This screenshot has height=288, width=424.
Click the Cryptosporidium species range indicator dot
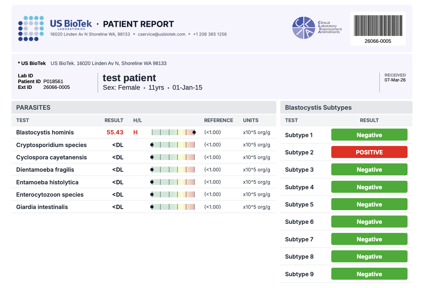[x=152, y=145]
